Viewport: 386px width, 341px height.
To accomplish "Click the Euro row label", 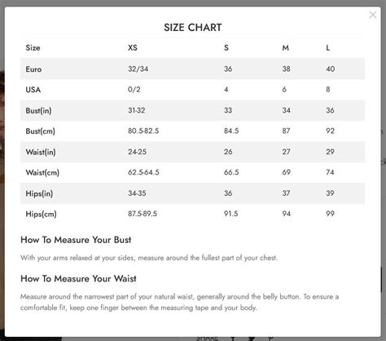I will [x=33, y=69].
